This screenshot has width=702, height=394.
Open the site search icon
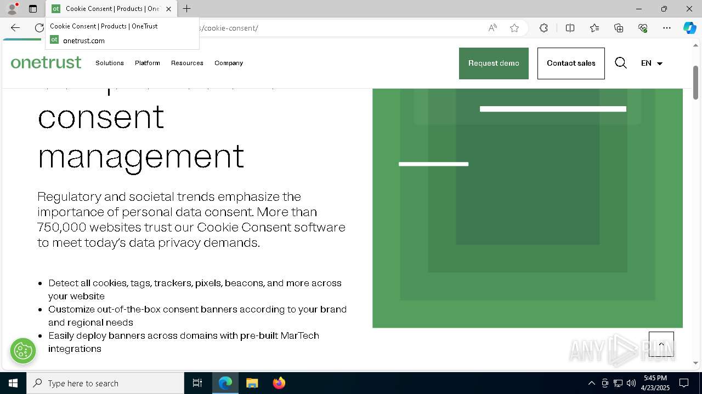[x=621, y=63]
